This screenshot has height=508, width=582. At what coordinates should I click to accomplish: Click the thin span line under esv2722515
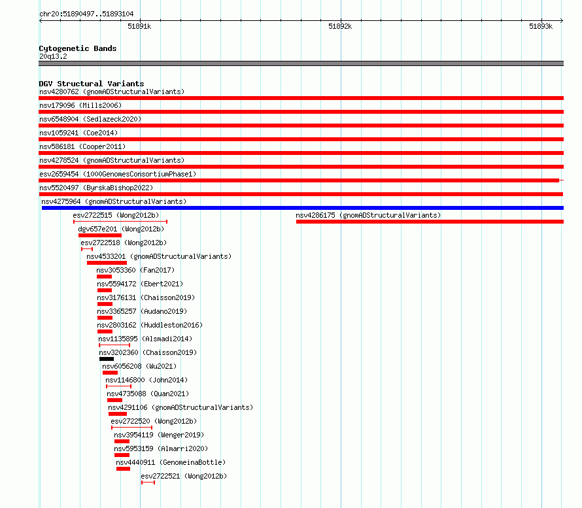(x=120, y=222)
